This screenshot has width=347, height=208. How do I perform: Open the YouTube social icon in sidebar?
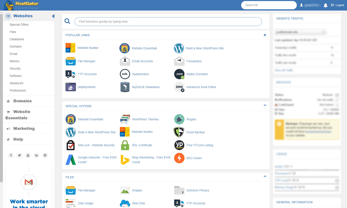click(28, 155)
